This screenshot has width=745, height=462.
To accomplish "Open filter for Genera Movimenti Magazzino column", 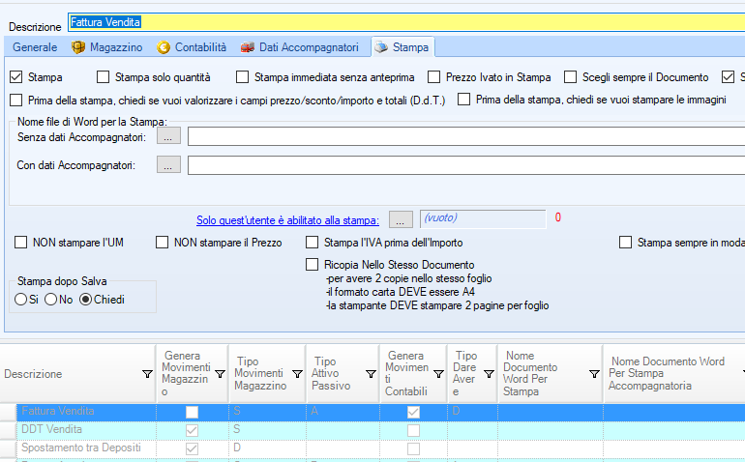I will [220, 374].
